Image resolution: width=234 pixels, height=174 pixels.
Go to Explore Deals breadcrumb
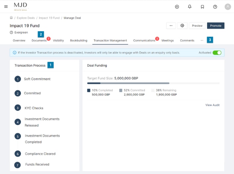coord(25,18)
